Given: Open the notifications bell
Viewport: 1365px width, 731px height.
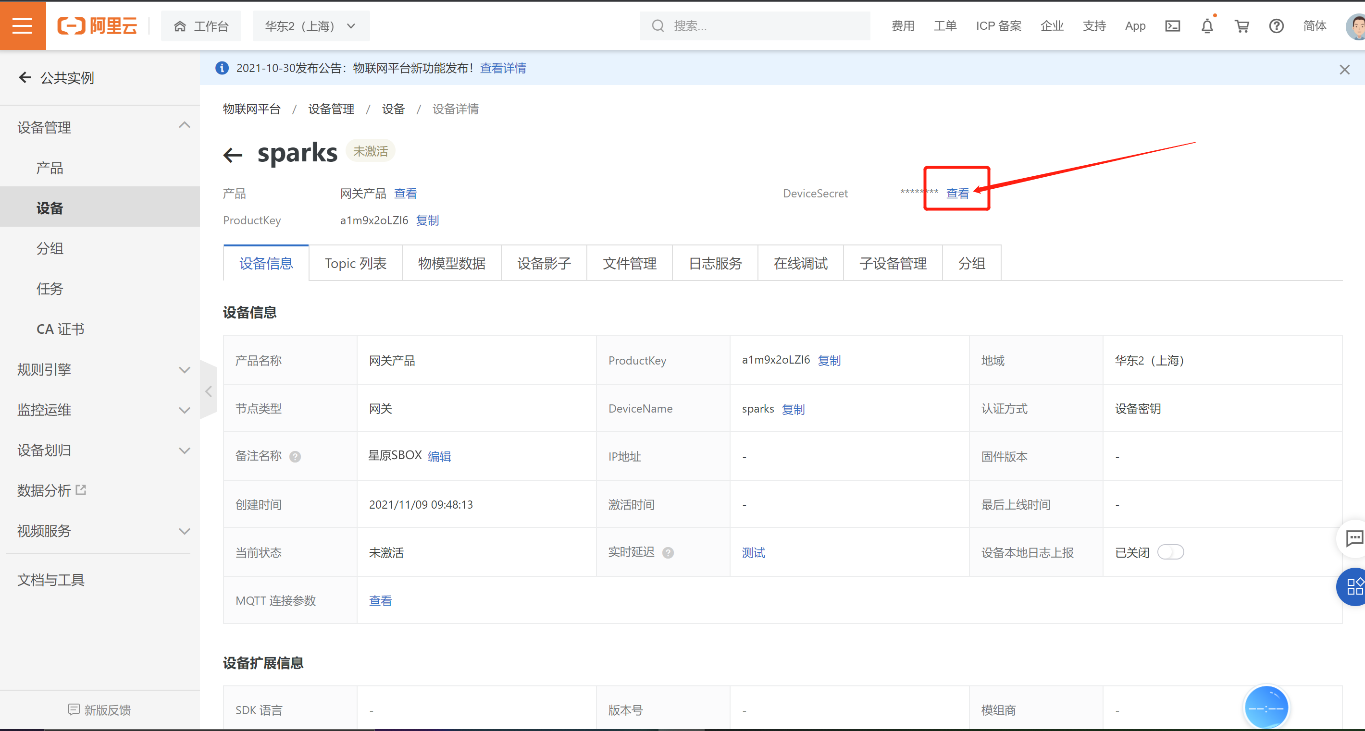Looking at the screenshot, I should (x=1206, y=26).
